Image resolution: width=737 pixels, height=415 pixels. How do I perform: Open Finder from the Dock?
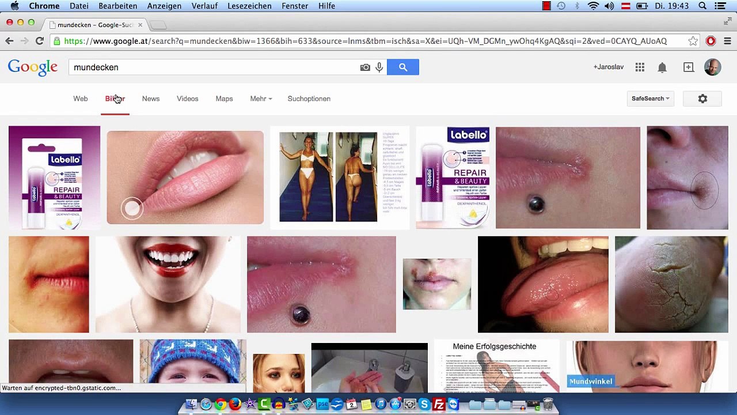(x=191, y=404)
